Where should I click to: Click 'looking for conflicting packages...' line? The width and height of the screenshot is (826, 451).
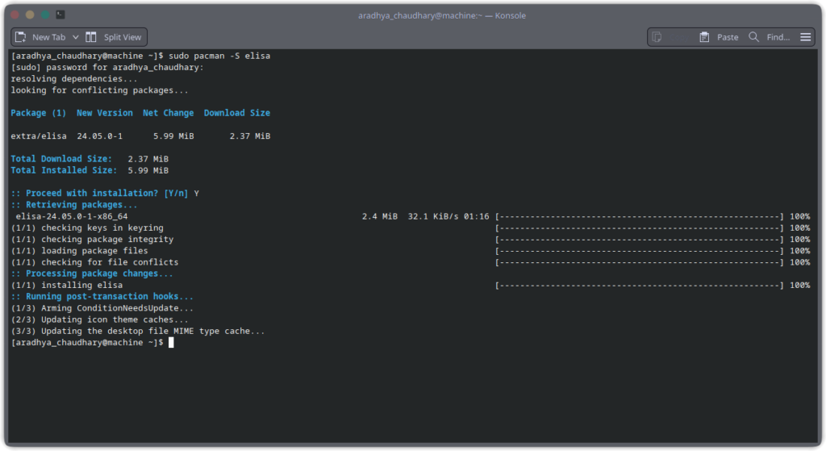tap(99, 90)
